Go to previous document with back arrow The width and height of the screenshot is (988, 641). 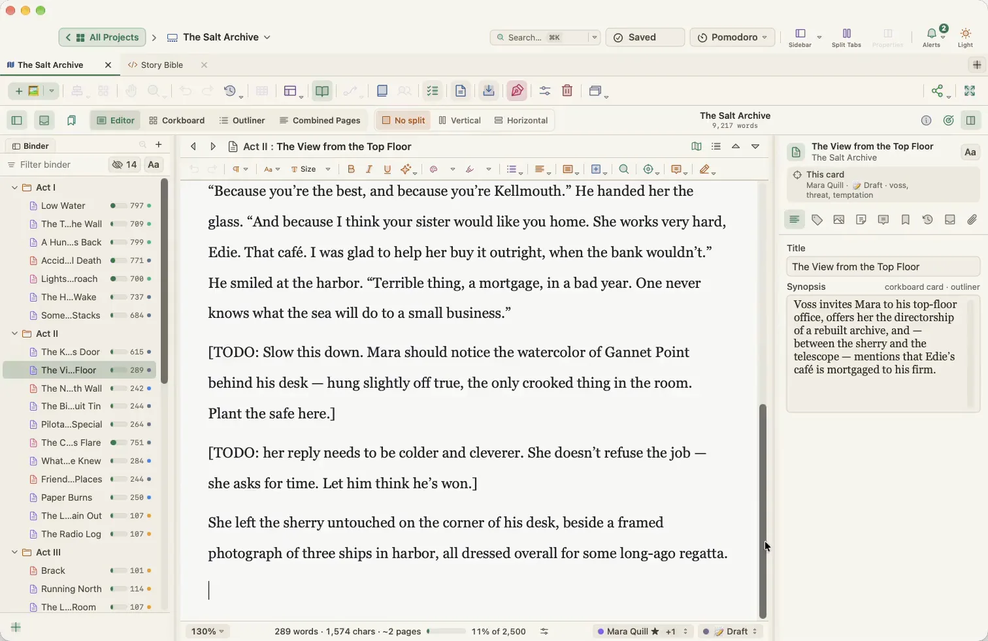coord(193,147)
